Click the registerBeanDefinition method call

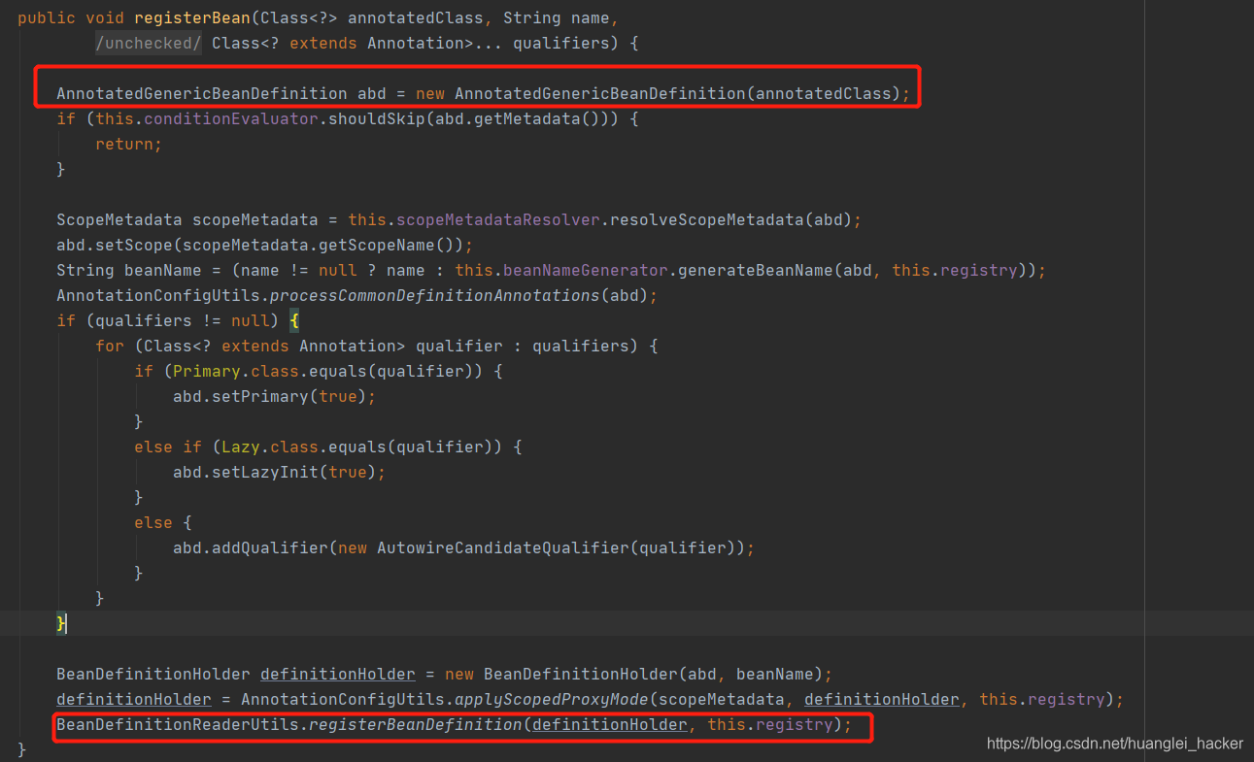tap(416, 724)
